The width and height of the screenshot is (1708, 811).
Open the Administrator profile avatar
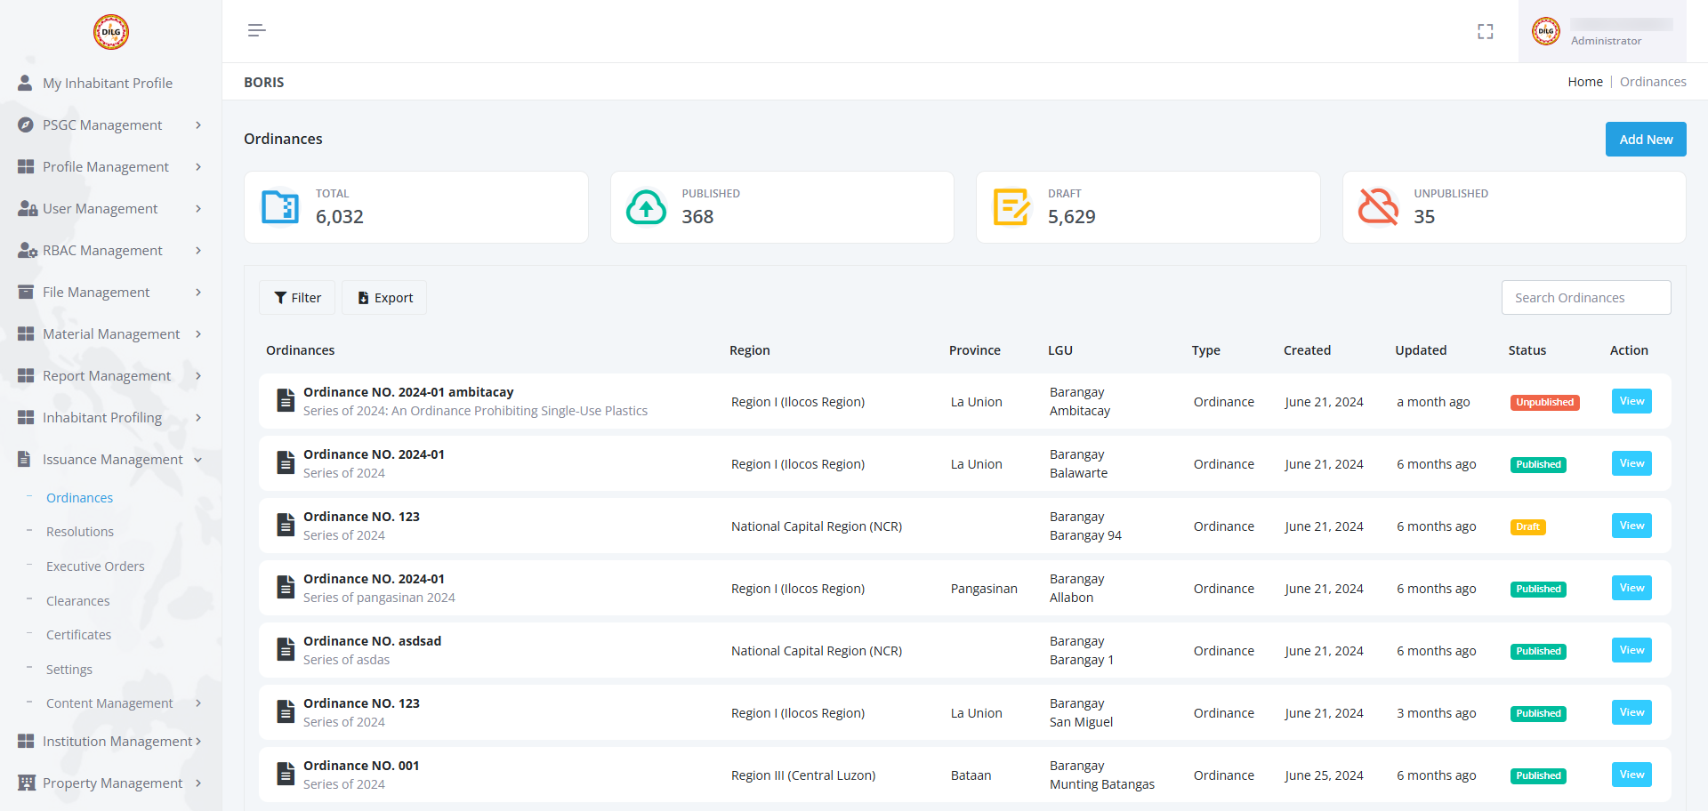pos(1546,31)
